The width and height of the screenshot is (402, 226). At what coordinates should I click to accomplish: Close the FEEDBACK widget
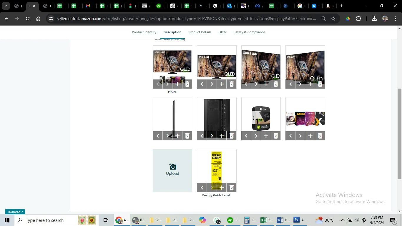pos(22,212)
